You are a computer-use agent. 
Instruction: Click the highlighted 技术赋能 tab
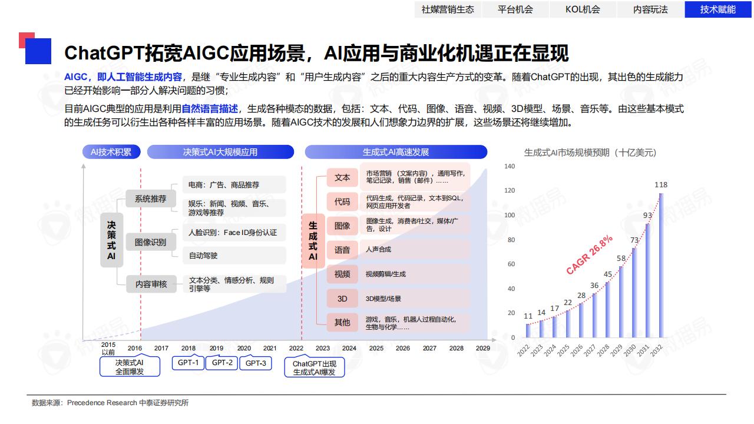[718, 9]
